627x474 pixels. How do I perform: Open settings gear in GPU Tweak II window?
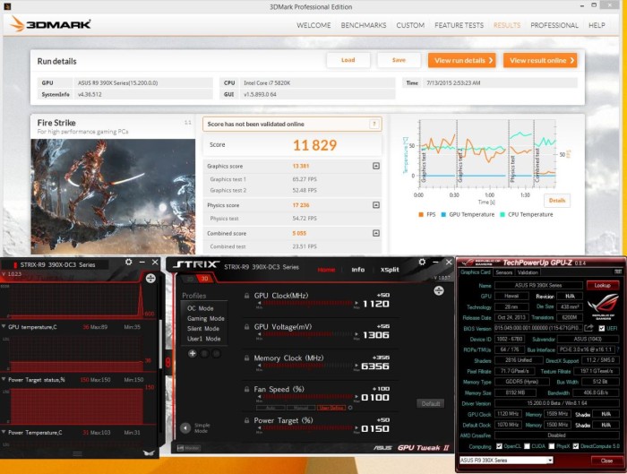(x=422, y=262)
